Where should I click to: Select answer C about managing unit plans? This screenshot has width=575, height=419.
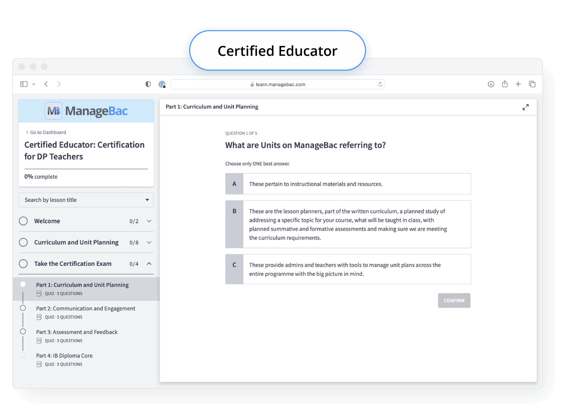[x=348, y=269]
